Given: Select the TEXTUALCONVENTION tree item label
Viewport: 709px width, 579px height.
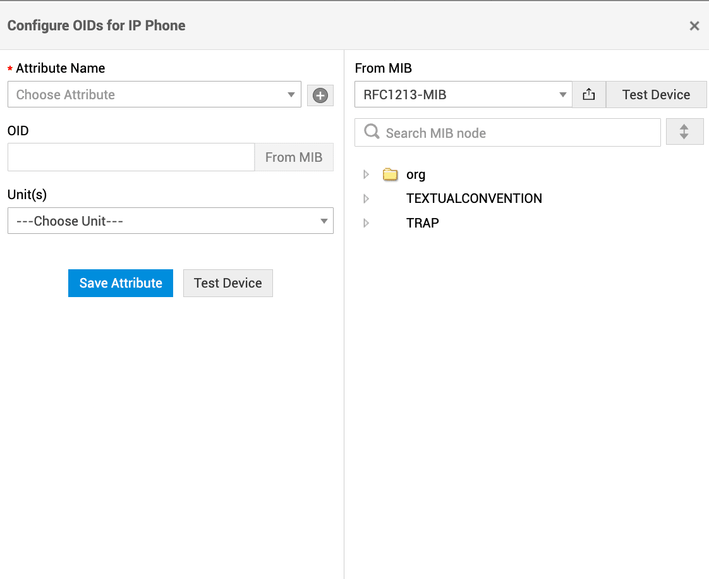Looking at the screenshot, I should pyautogui.click(x=474, y=198).
